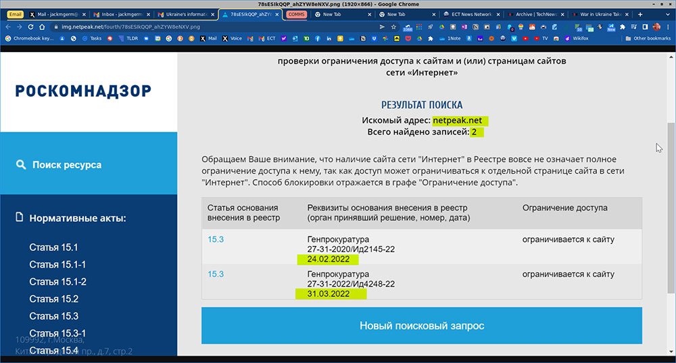Open the ECT bookmark

click(267, 39)
